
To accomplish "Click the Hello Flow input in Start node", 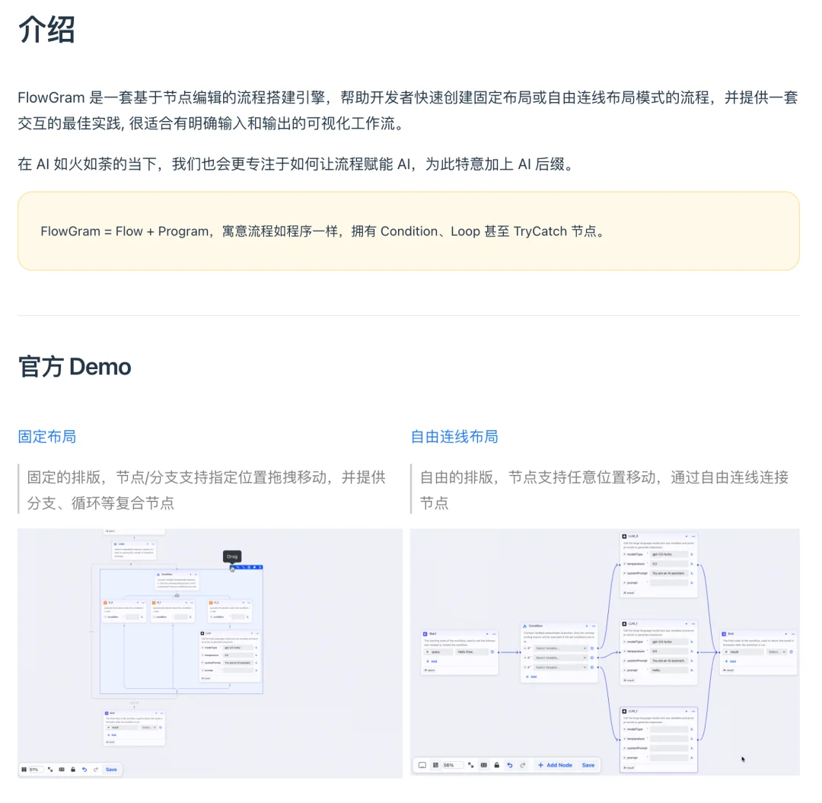I will tap(472, 652).
